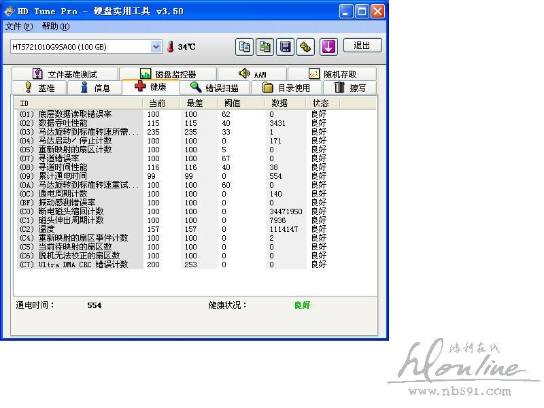The image size is (544, 408).
Task: Select the 基准 benchmark tab
Action: (39, 88)
